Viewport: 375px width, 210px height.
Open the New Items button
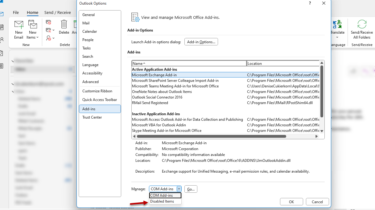pos(32,30)
